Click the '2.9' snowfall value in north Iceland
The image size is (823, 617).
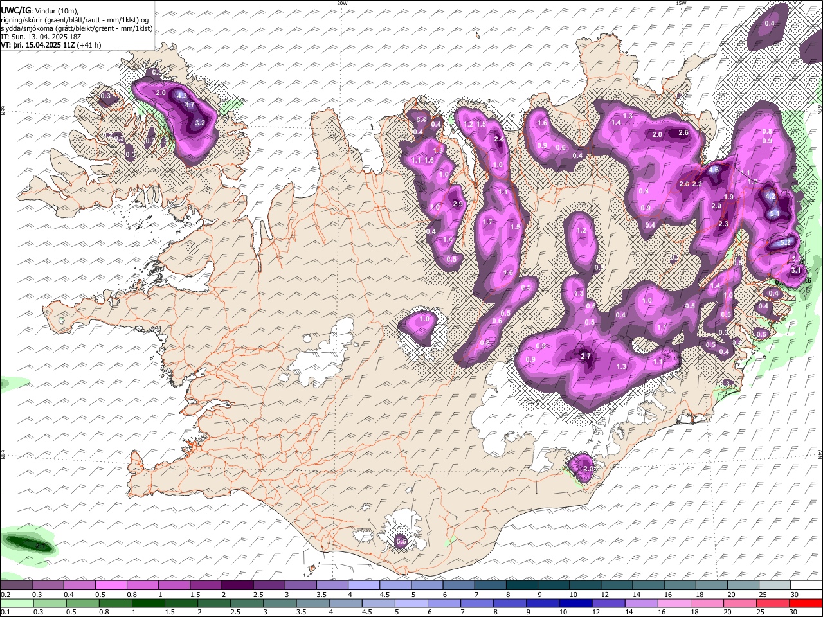(x=458, y=204)
